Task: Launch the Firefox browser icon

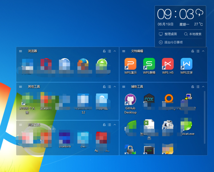Action: coord(83,64)
